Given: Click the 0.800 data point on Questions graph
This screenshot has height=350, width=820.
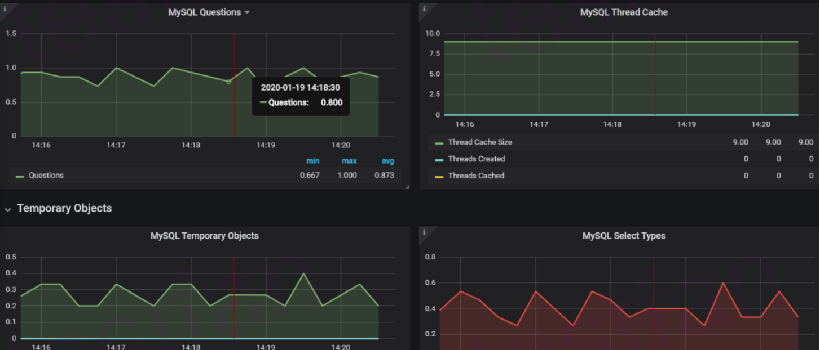Looking at the screenshot, I should [228, 82].
